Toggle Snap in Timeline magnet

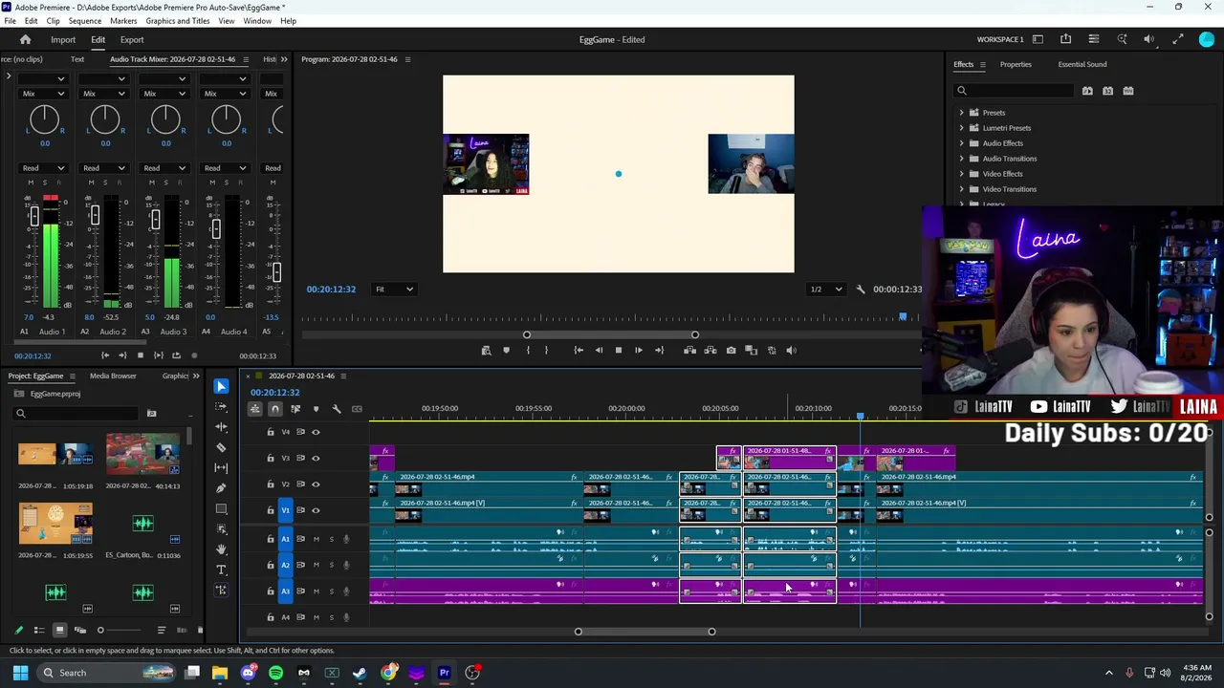[x=274, y=409]
